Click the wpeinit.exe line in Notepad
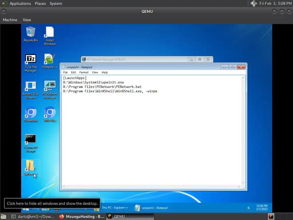The width and height of the screenshot is (293, 220). point(94,82)
